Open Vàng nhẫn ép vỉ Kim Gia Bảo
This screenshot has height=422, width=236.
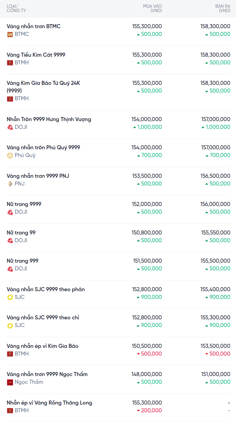click(x=43, y=346)
